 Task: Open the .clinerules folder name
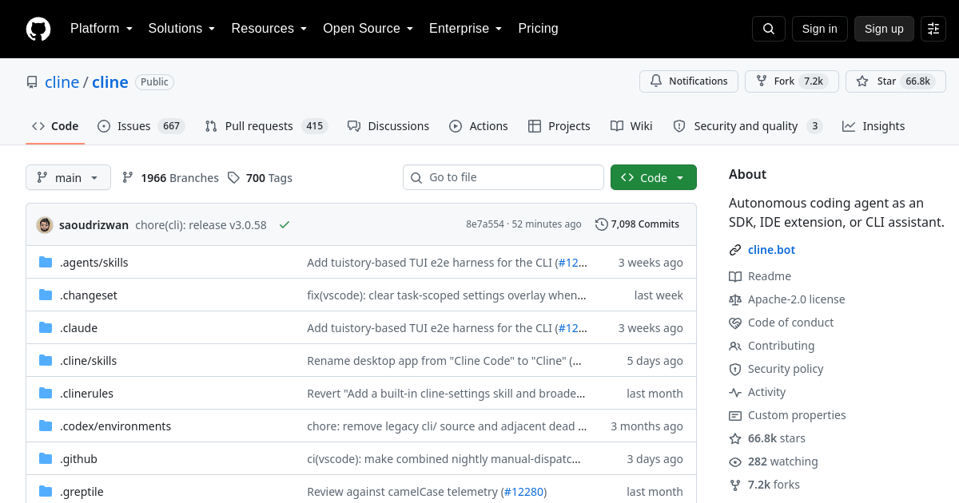click(x=86, y=394)
